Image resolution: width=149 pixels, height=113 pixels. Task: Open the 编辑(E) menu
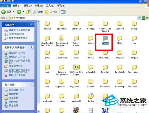(x=16, y=6)
